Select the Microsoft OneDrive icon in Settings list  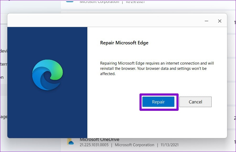[70, 141]
